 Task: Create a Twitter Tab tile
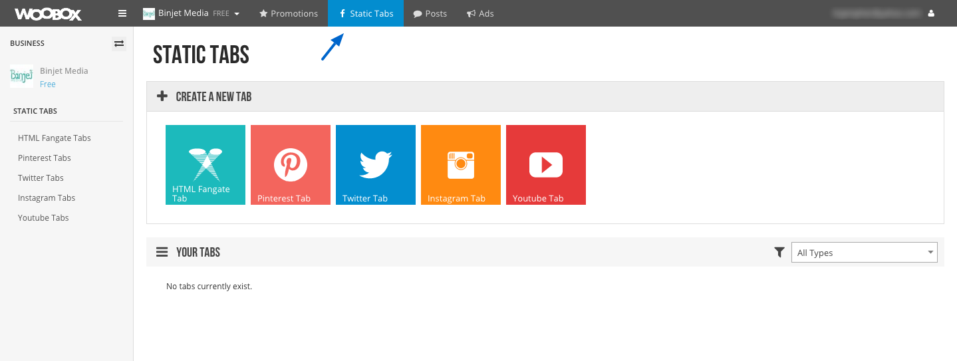(x=376, y=165)
